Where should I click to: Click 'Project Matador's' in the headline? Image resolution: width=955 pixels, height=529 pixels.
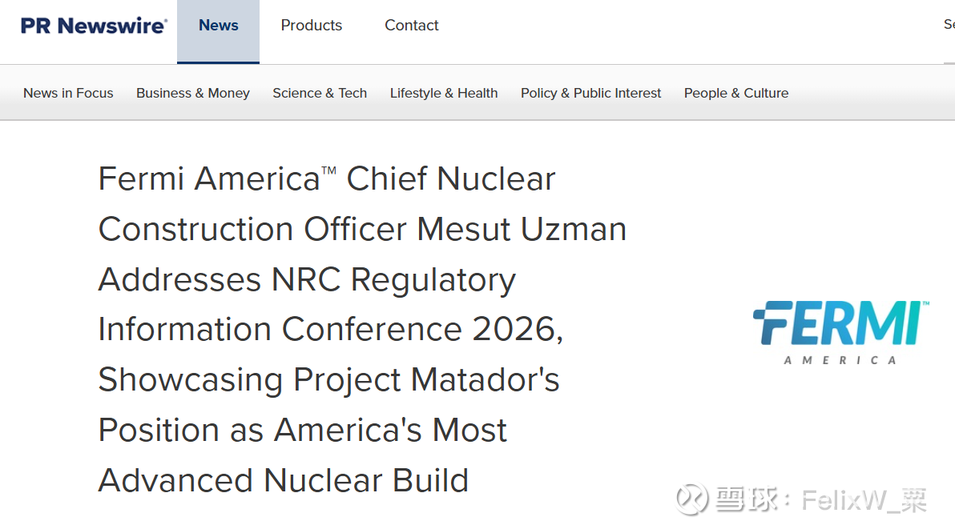click(x=426, y=380)
